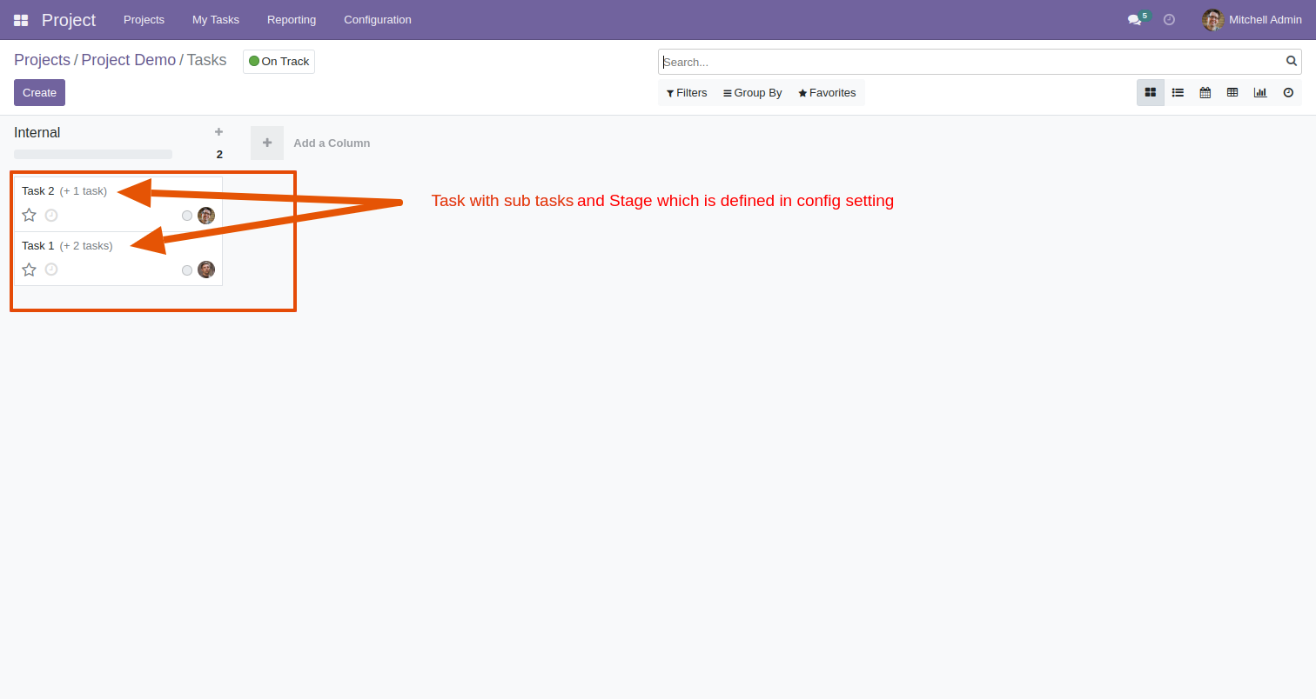The width and height of the screenshot is (1316, 699).
Task: Create a new task
Action: tap(39, 92)
